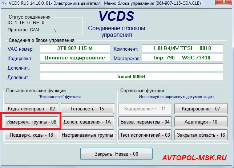Click Поддерж. коды - 18 button

(31, 135)
